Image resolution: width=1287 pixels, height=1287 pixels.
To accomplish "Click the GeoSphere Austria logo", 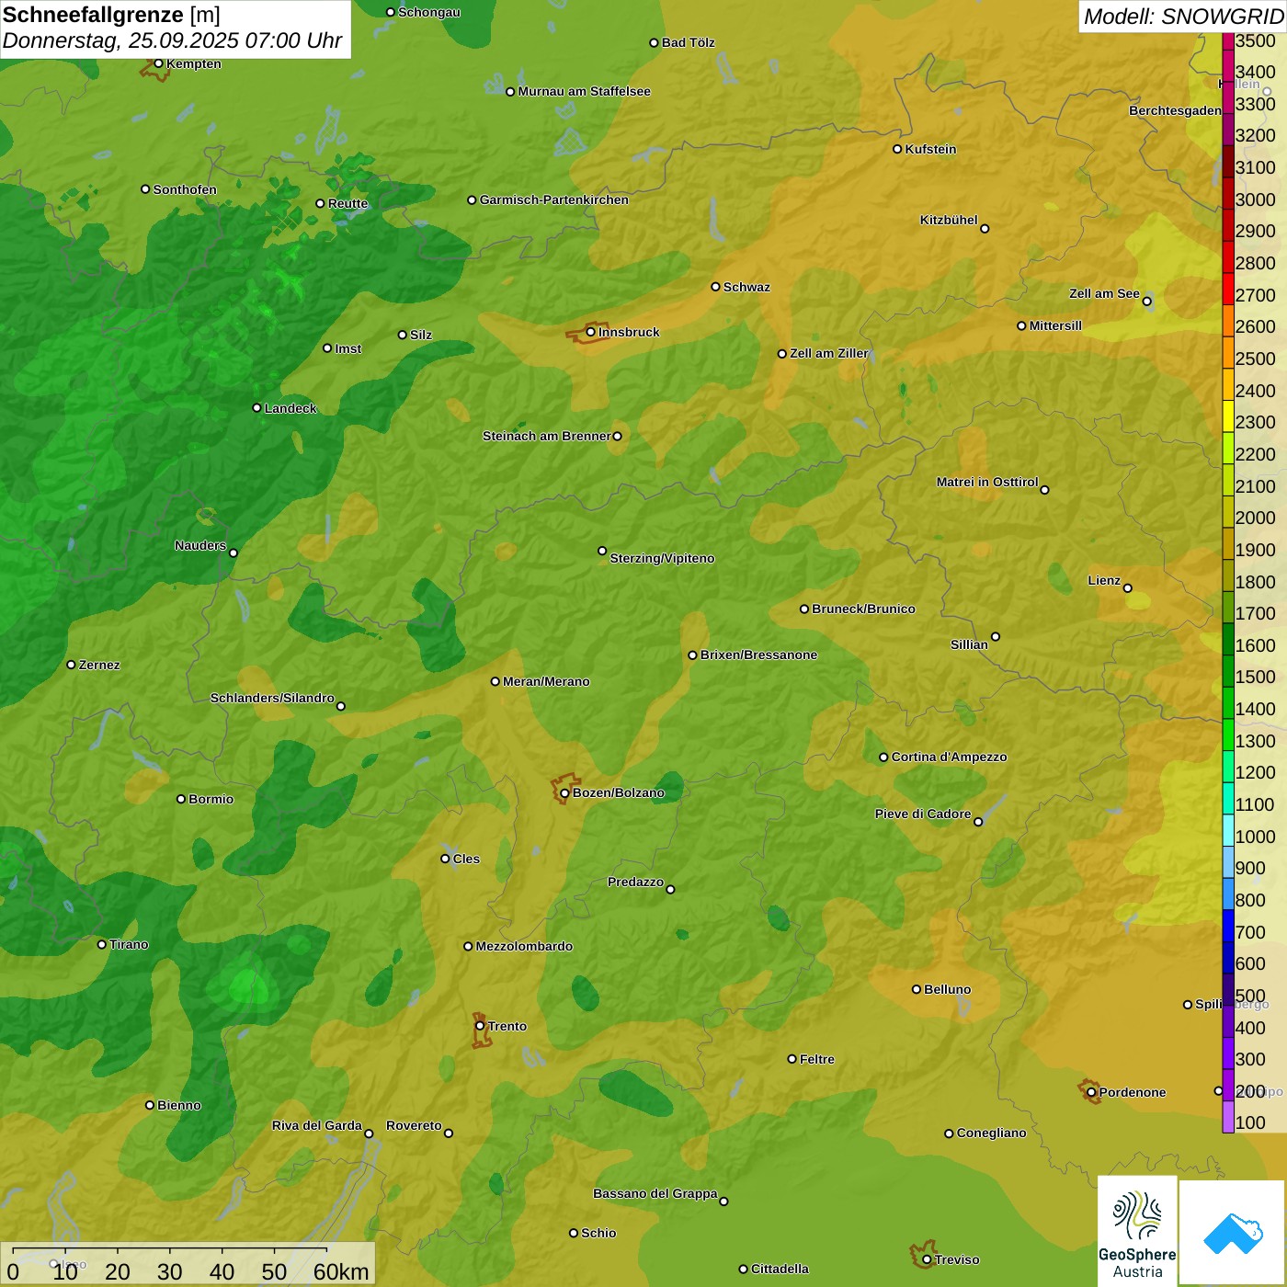I will pyautogui.click(x=1137, y=1229).
